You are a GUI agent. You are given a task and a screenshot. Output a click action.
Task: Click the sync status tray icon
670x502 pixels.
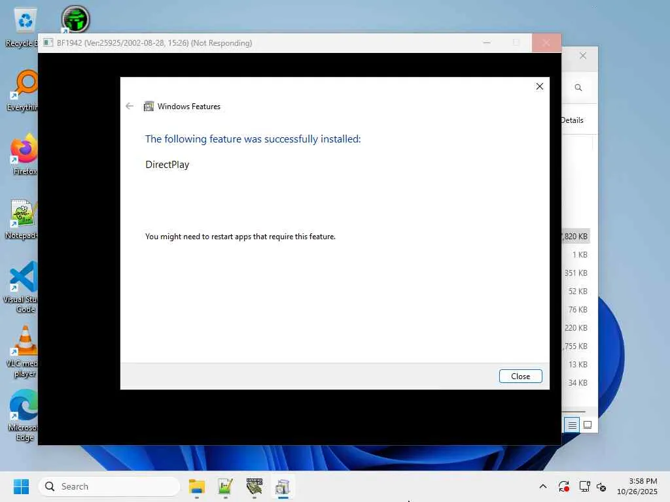click(563, 486)
